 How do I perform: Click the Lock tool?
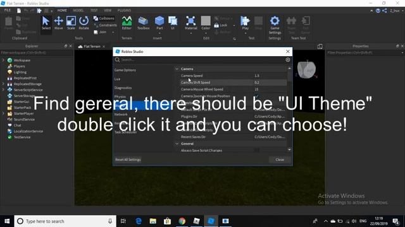[221, 25]
